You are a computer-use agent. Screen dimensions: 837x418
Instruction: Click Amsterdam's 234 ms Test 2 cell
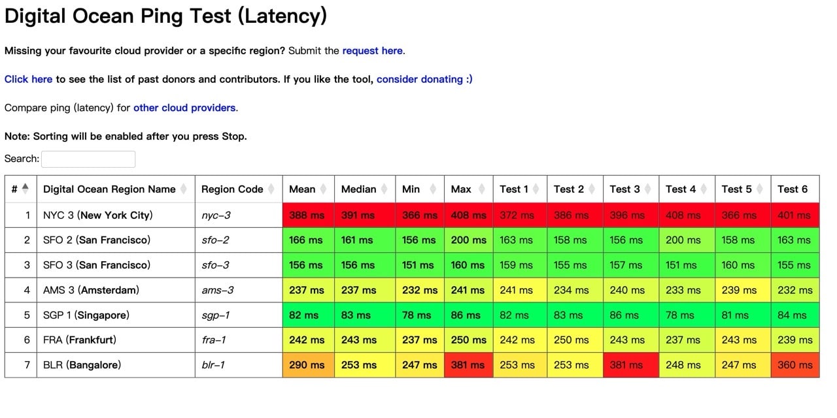575,290
